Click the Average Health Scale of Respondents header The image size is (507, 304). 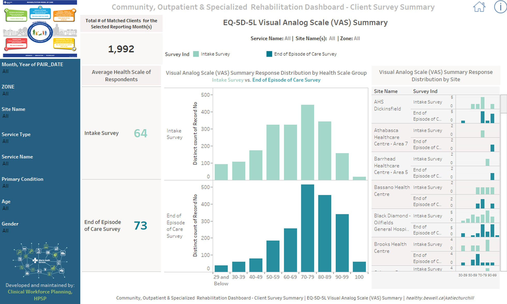pyautogui.click(x=121, y=76)
